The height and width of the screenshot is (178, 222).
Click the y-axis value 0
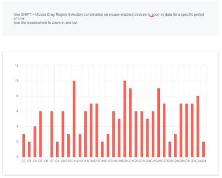pos(17,157)
